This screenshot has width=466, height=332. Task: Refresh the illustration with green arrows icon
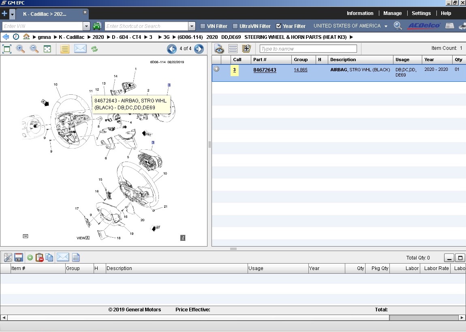[94, 49]
